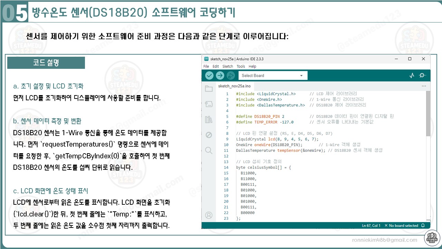Open the tab overflow three-dots menu

coord(424,86)
